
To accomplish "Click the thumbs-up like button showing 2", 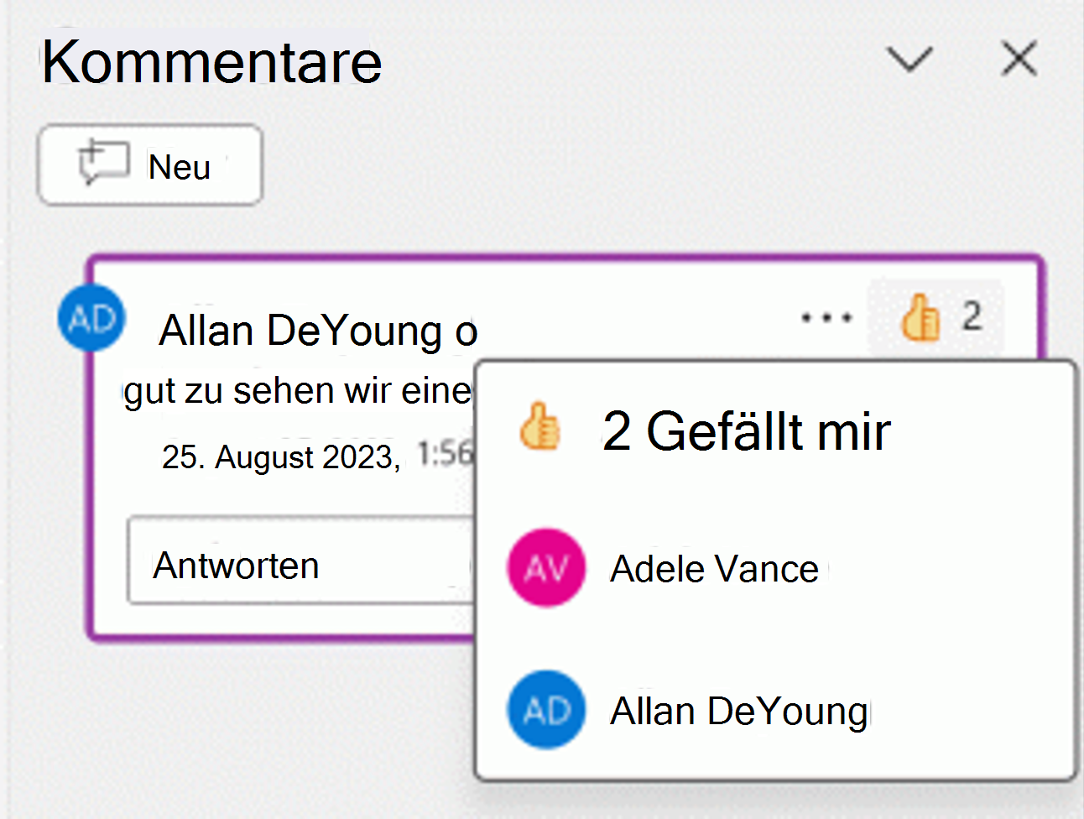I will 936,316.
